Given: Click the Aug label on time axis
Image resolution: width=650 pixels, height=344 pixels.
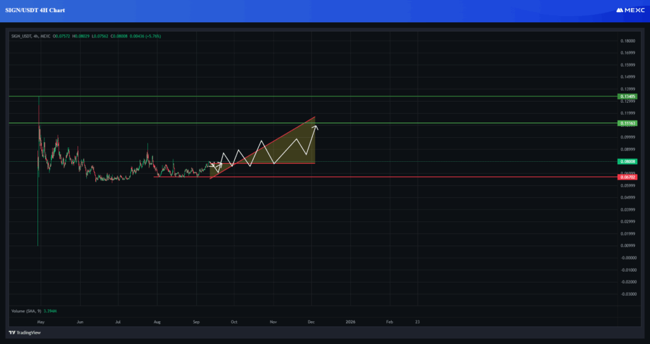Looking at the screenshot, I should coord(157,322).
